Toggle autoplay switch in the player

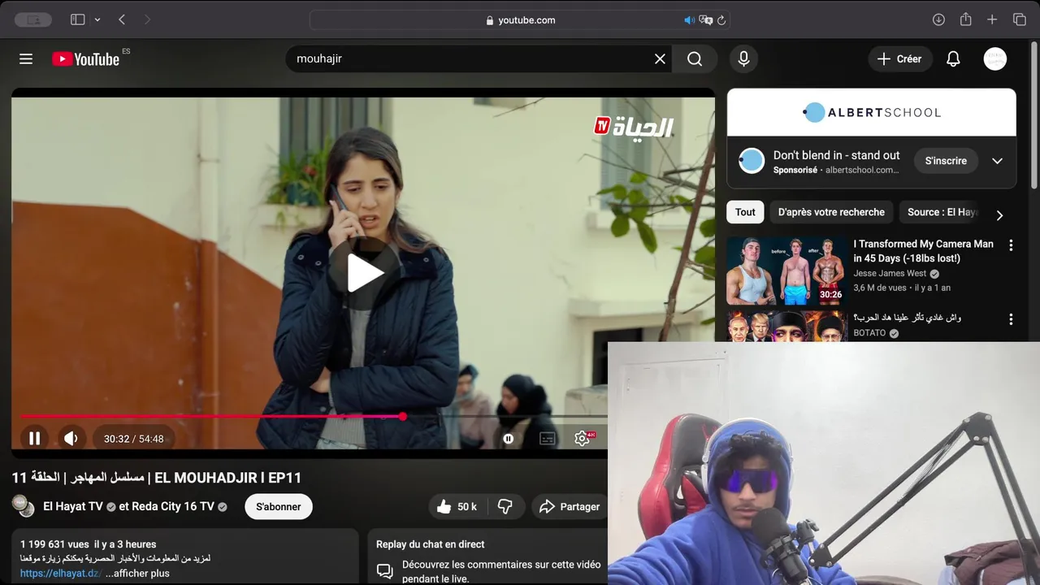point(508,439)
